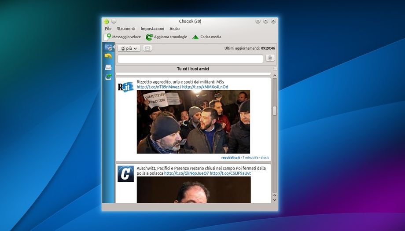Open the home timeline sidebar icon
Viewport: 405px width, 231px height.
click(108, 47)
